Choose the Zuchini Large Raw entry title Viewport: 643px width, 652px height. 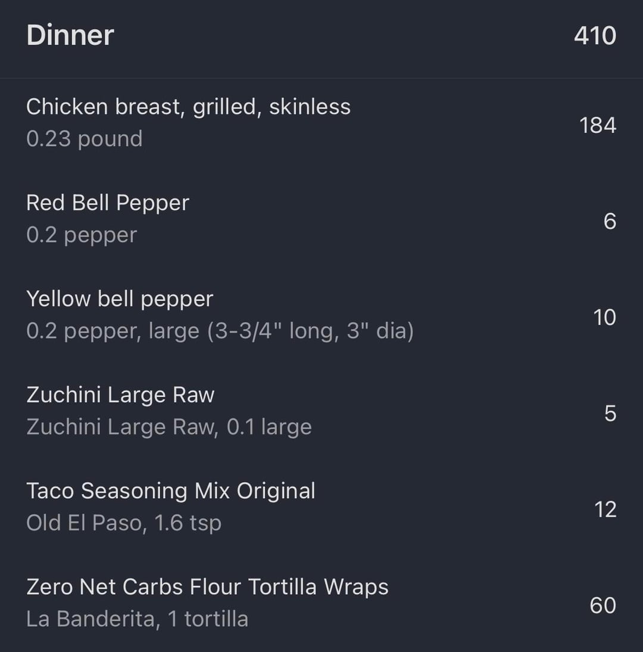(120, 395)
